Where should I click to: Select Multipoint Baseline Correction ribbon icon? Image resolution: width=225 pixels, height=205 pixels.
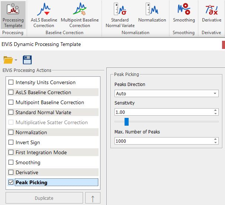[x=80, y=15]
